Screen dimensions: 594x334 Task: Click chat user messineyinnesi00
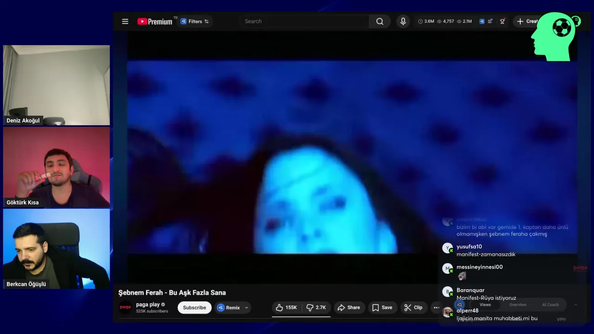pyautogui.click(x=479, y=267)
